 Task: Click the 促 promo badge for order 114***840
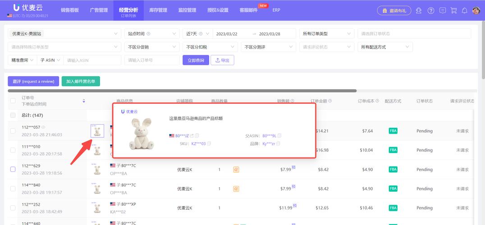[x=236, y=189]
